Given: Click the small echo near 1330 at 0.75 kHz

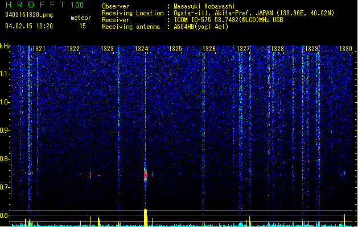Looking at the screenshot, I should click(344, 173).
